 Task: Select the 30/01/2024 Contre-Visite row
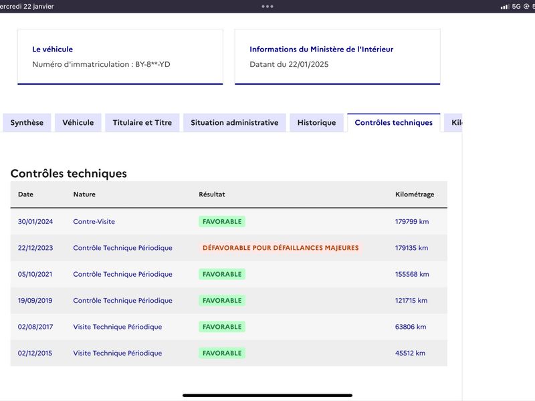229,222
